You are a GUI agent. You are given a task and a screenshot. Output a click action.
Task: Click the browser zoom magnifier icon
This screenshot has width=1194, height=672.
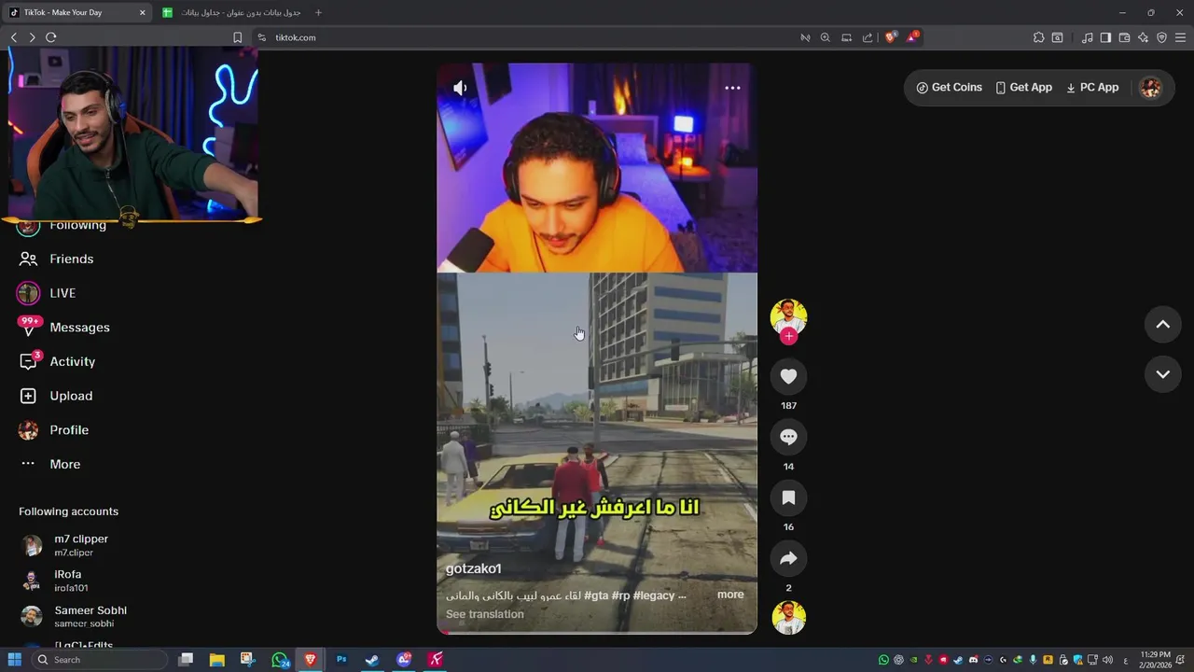coord(826,37)
